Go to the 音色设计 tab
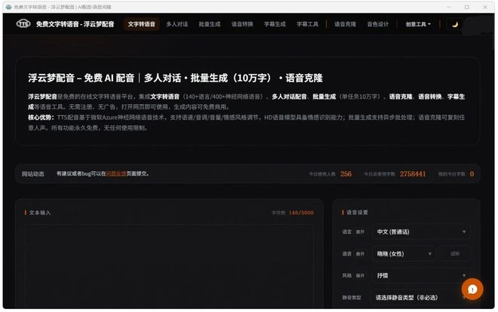498x312 pixels. (378, 24)
